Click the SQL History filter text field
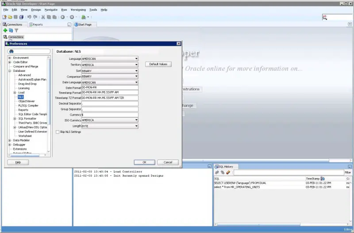 click(289, 172)
